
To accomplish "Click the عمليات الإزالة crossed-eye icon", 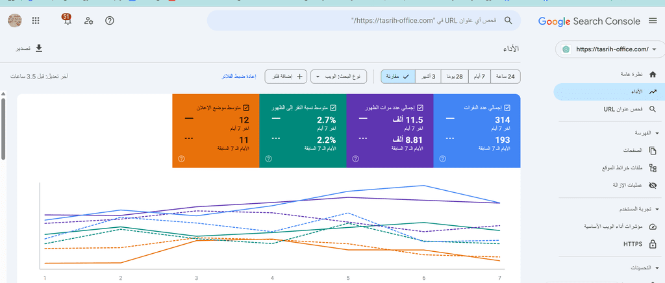I will click(653, 185).
